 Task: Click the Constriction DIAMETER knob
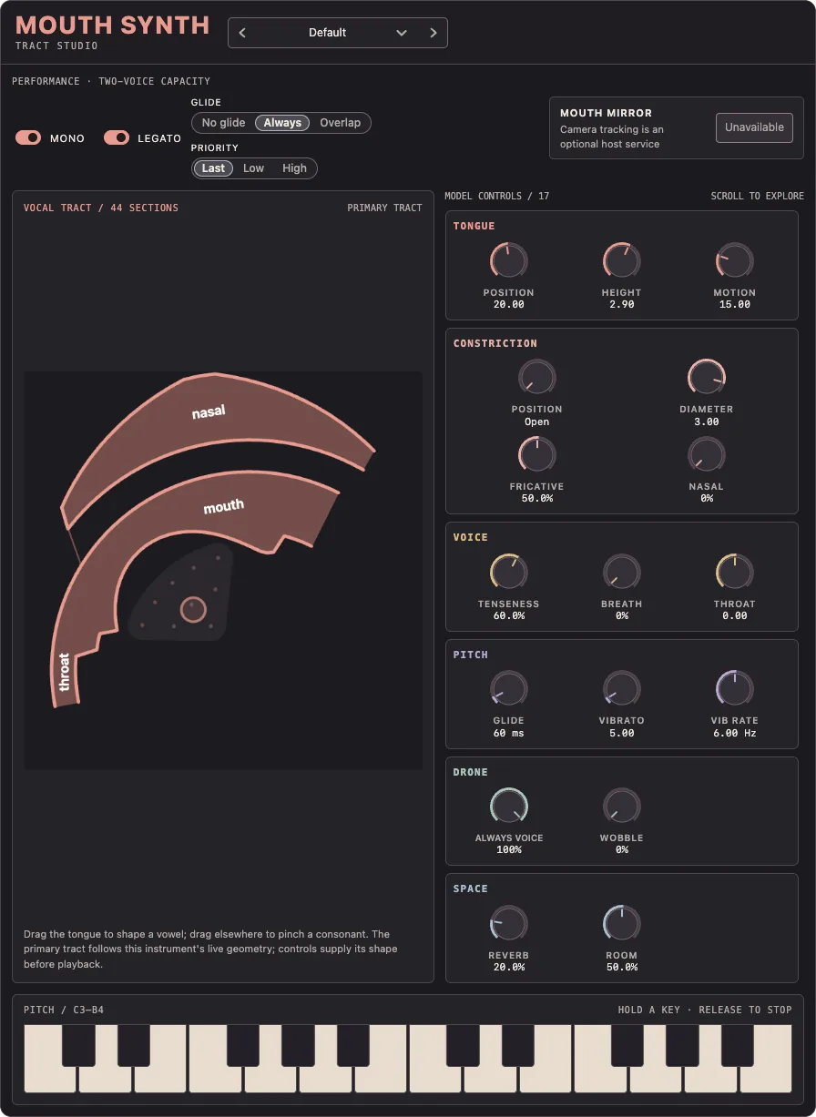coord(707,377)
